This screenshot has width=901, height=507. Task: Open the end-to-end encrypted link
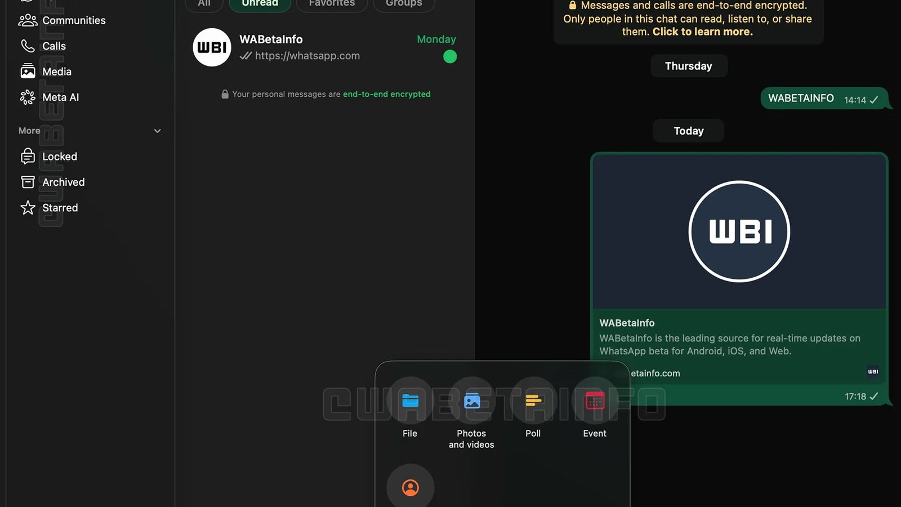click(386, 94)
